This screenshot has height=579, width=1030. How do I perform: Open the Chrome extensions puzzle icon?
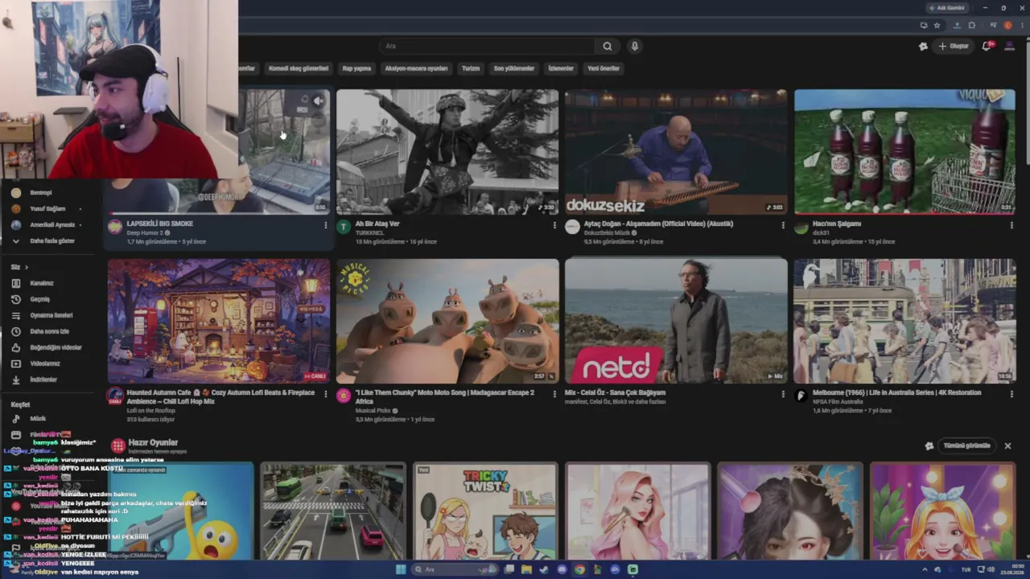coord(971,26)
